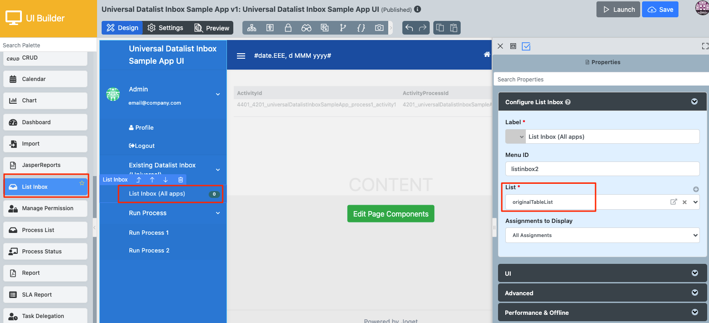This screenshot has width=709, height=323.
Task: Select the Dashboard palette item
Action: (x=45, y=122)
